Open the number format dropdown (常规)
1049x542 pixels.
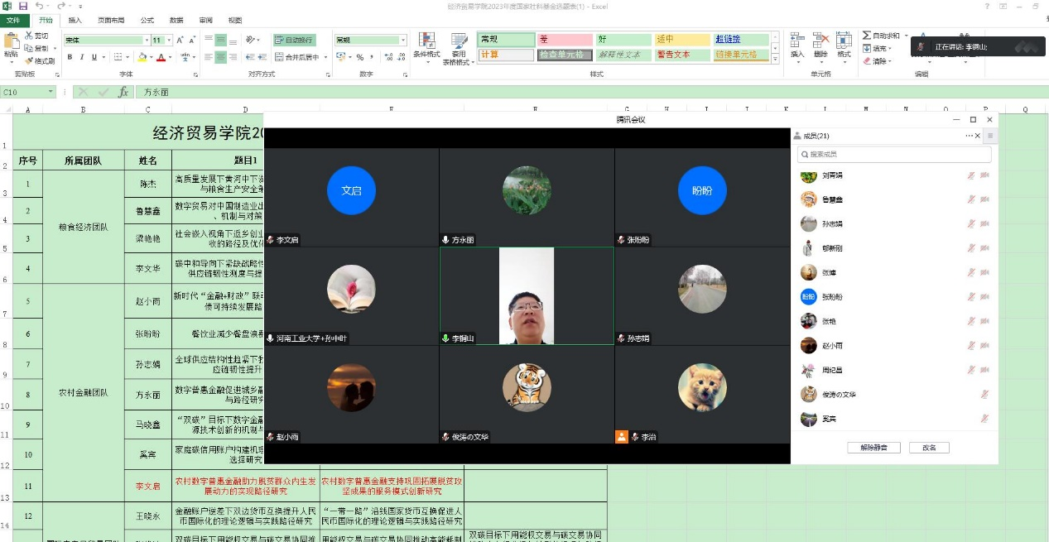point(403,40)
